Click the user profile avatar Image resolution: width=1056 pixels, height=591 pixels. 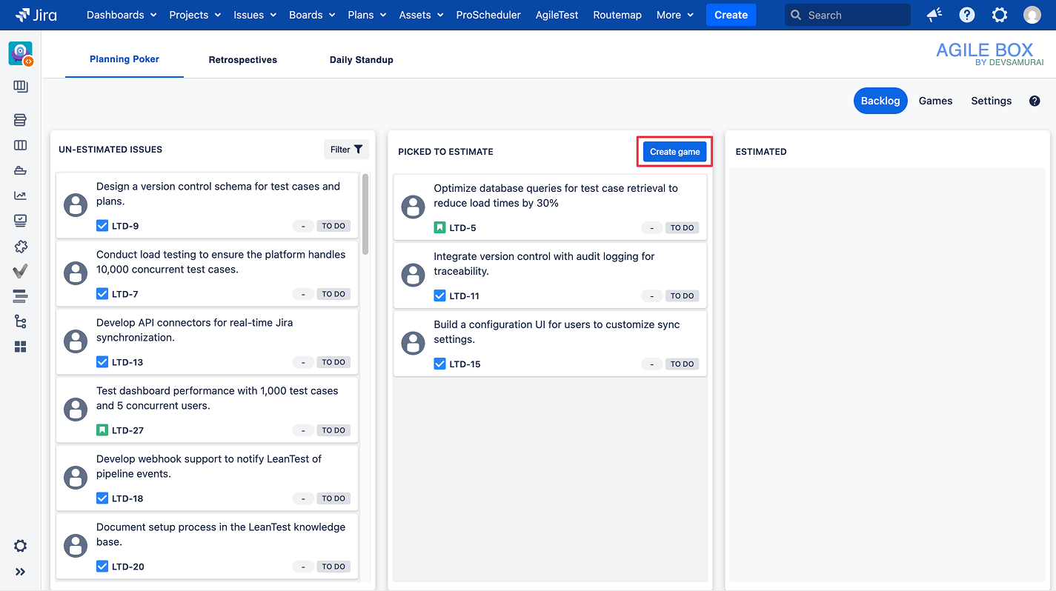pyautogui.click(x=1032, y=15)
